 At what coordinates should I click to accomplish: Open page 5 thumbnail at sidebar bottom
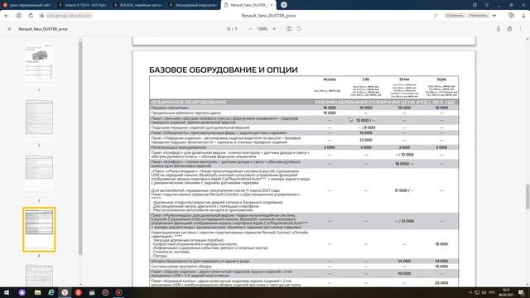[39, 275]
